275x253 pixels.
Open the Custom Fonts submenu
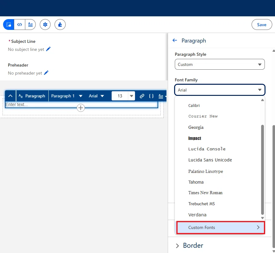[221, 227]
